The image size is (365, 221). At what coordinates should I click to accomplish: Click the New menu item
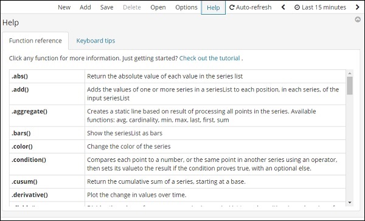coord(64,7)
